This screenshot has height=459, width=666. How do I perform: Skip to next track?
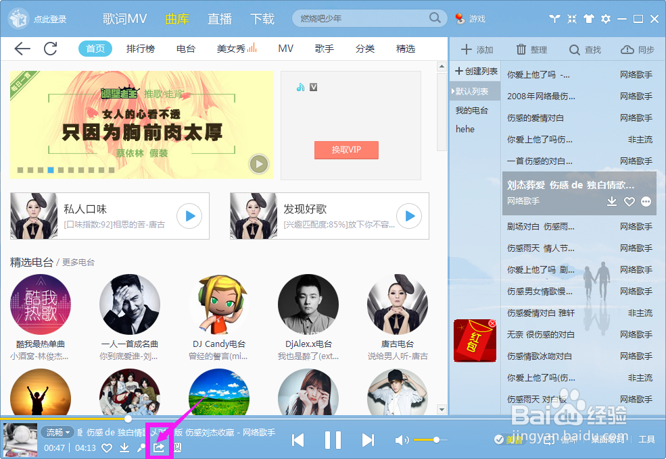(368, 440)
